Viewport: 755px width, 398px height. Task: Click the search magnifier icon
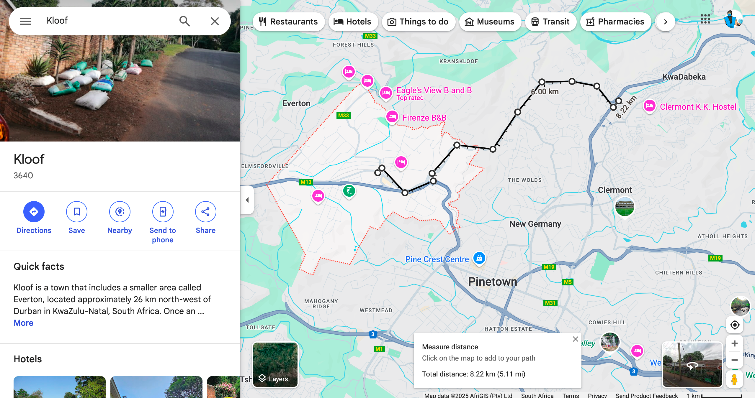(184, 21)
